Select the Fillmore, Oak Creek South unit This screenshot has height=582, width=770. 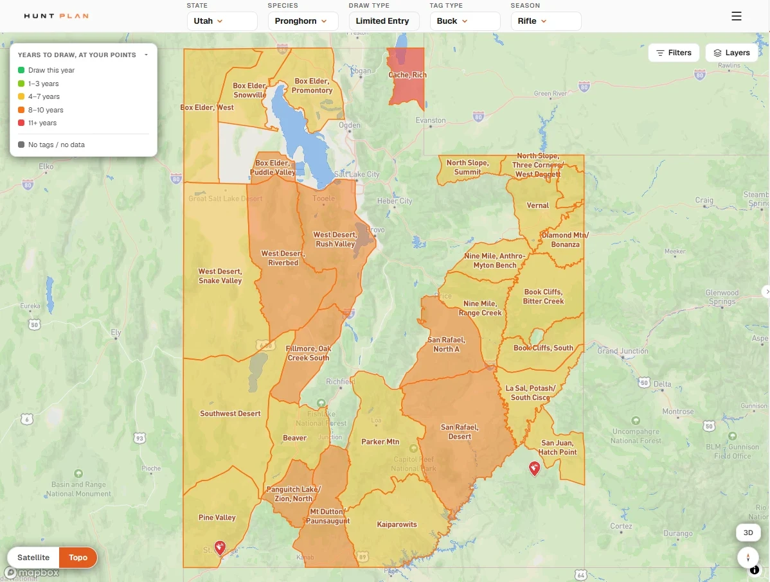point(309,353)
